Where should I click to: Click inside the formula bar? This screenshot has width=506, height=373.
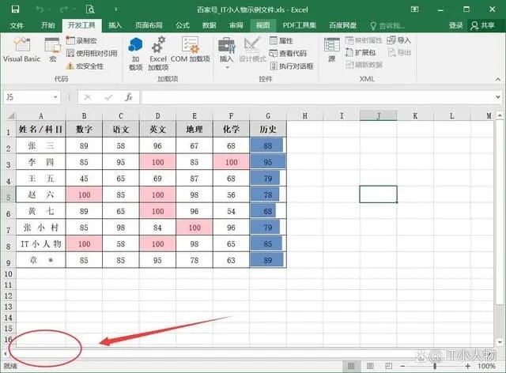point(317,97)
